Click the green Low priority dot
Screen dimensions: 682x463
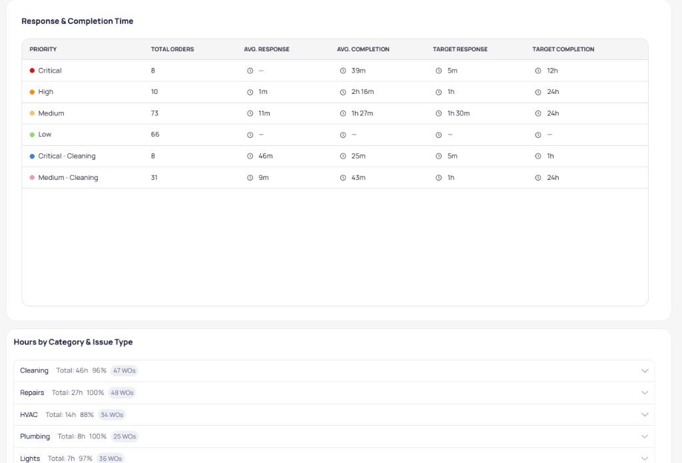tap(32, 135)
